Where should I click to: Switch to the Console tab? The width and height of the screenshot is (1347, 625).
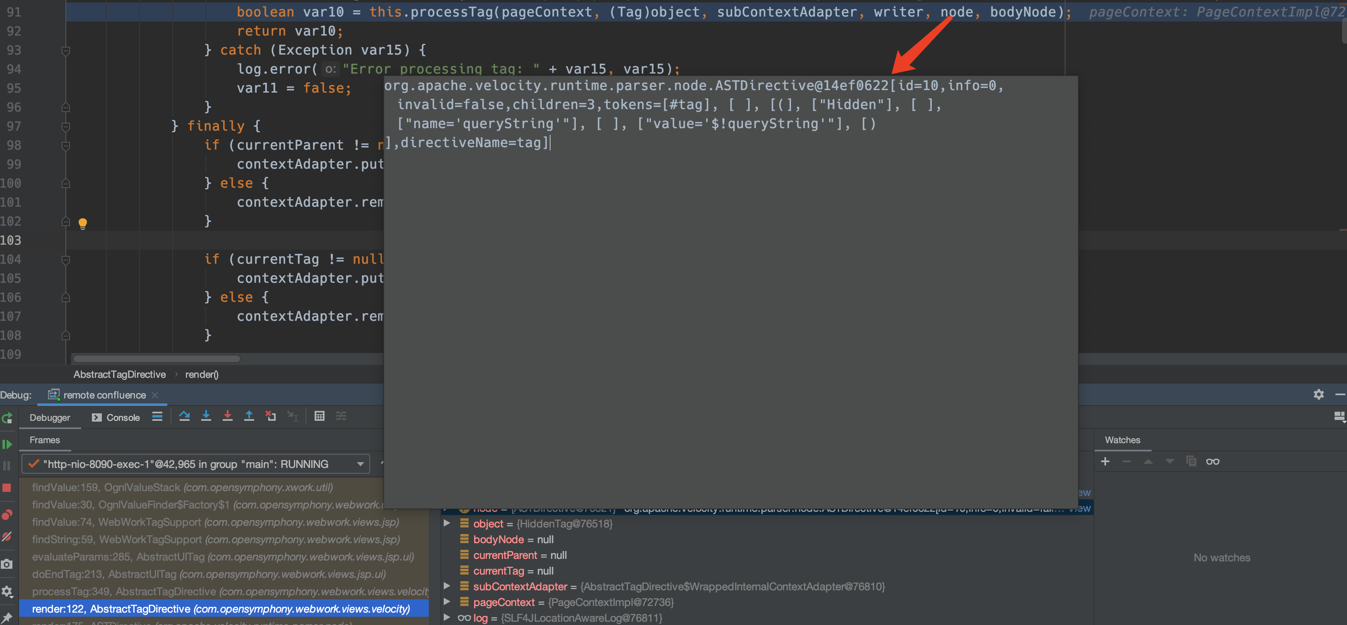(116, 418)
